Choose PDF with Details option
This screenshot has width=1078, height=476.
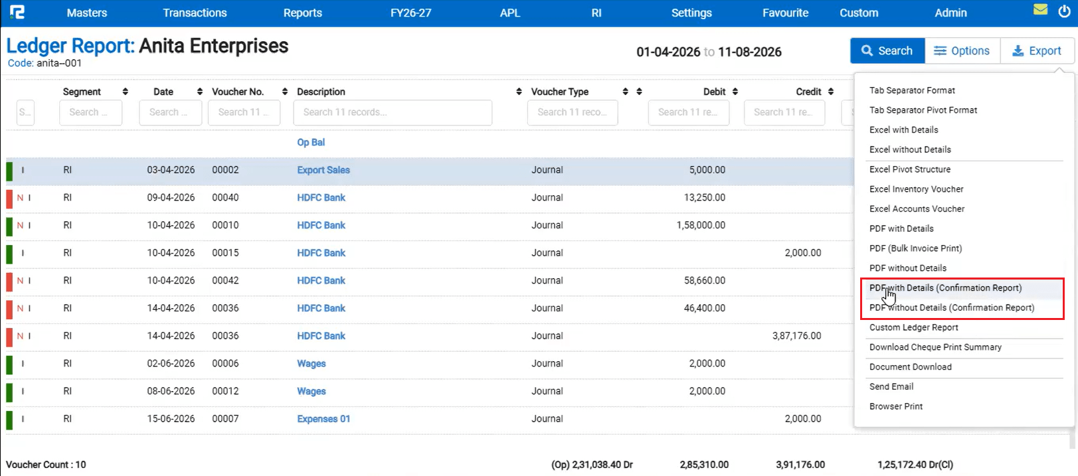pos(901,228)
